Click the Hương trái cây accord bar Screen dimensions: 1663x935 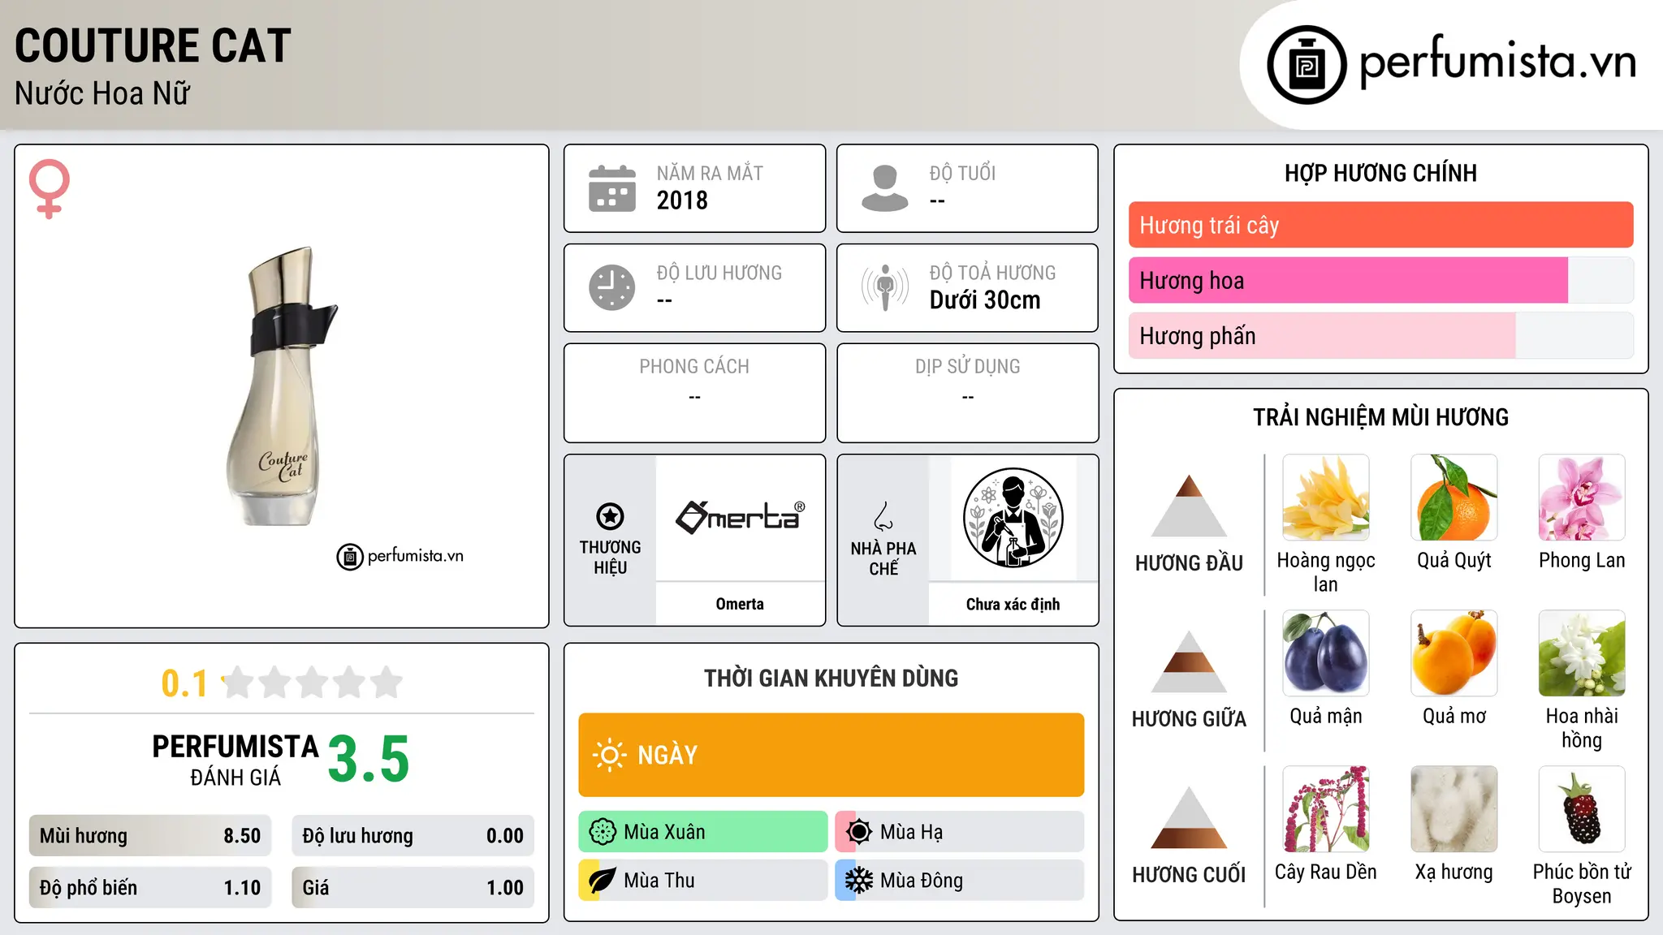click(1380, 225)
